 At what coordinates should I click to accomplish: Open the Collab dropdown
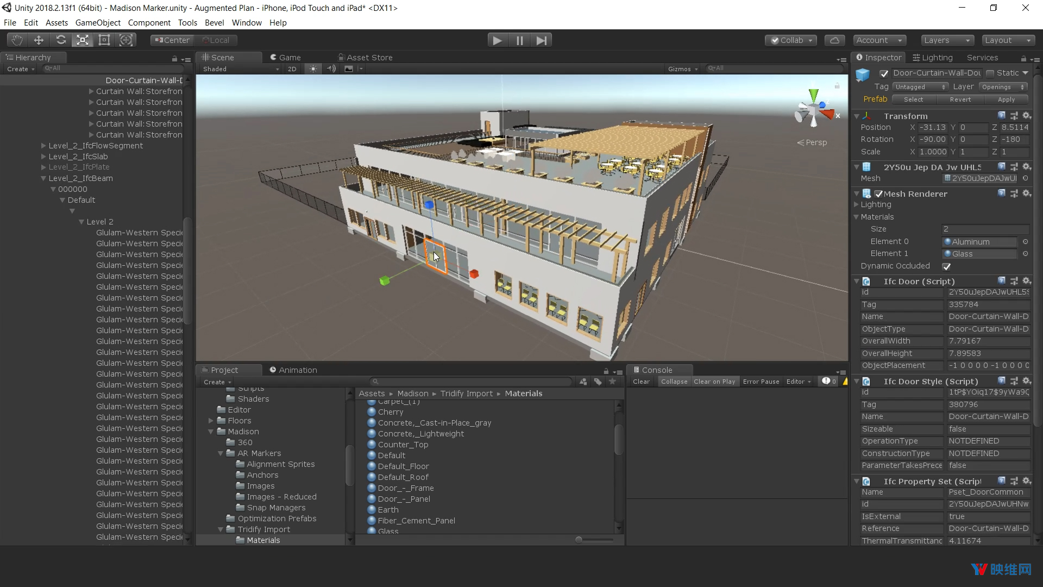click(x=791, y=40)
